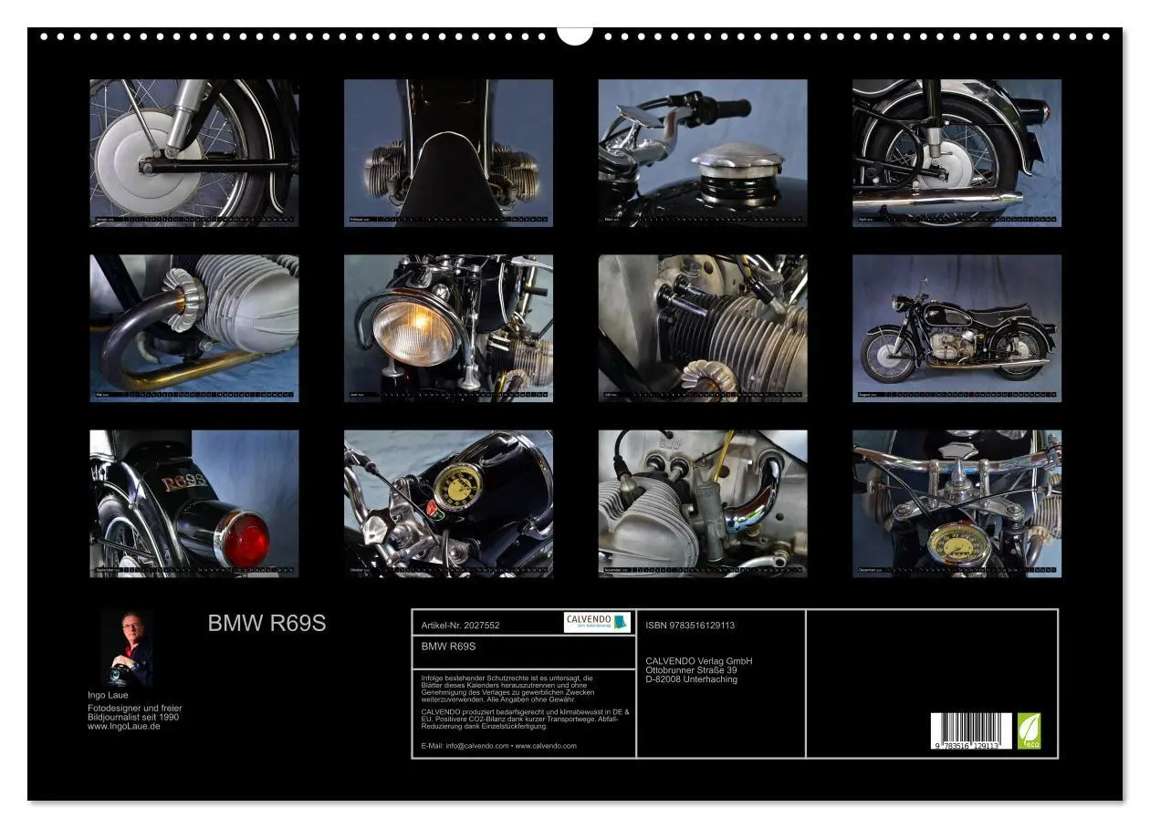This screenshot has width=1150, height=828.
Task: Click the CALVENDO logo badge
Action: click(597, 622)
